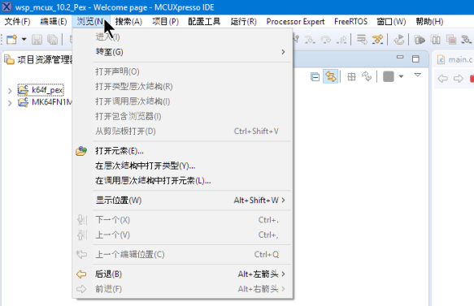
Task: Click the resume all cores toolbar icon
Action: [420, 40]
